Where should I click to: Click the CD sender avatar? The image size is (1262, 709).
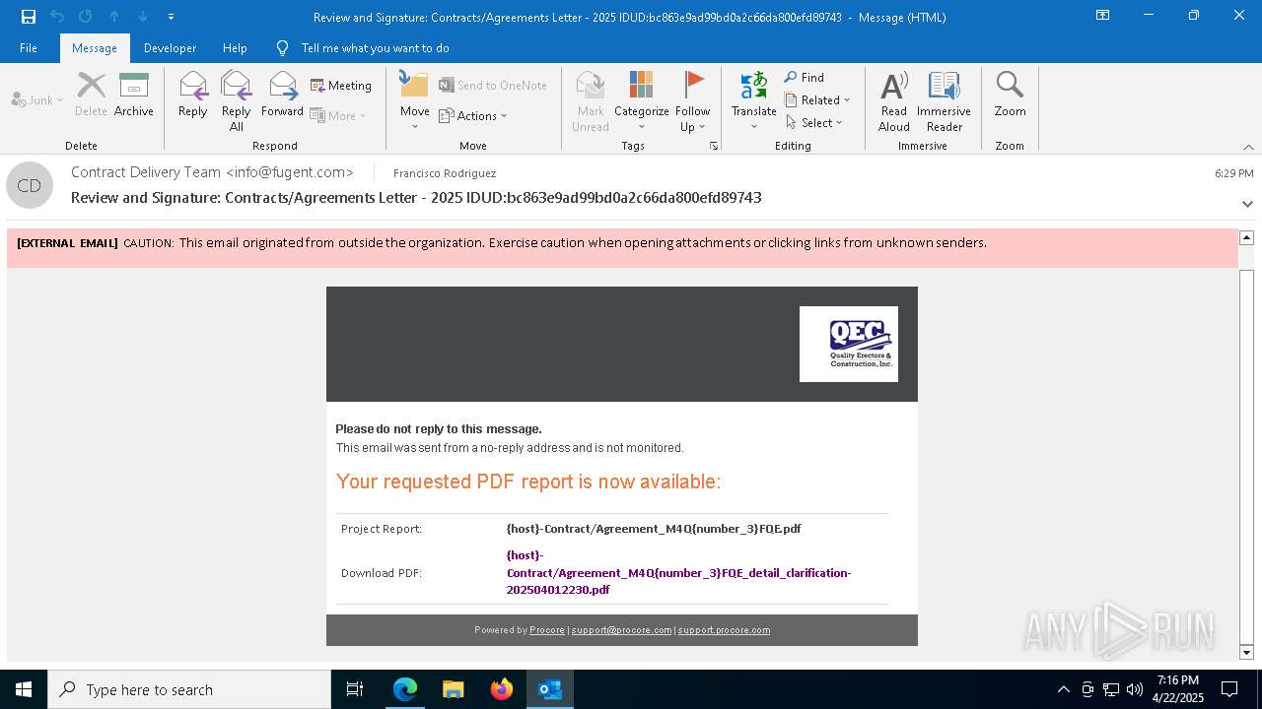(x=30, y=185)
